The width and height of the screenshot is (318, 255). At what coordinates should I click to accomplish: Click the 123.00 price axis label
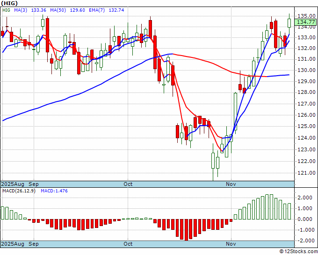[x=306, y=149]
